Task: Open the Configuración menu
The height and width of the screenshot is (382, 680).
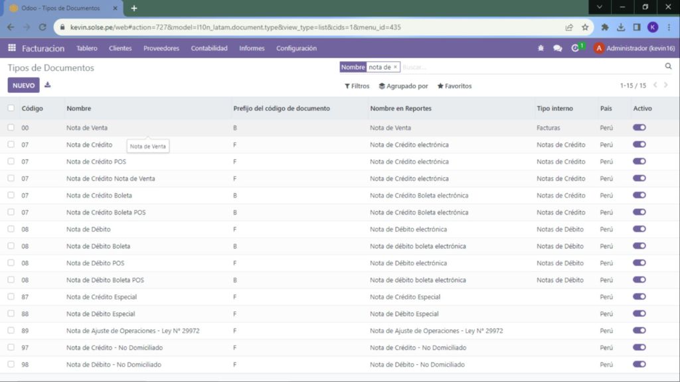Action: [296, 48]
